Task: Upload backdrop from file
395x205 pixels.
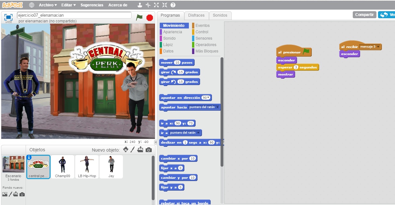Action: click(16, 194)
